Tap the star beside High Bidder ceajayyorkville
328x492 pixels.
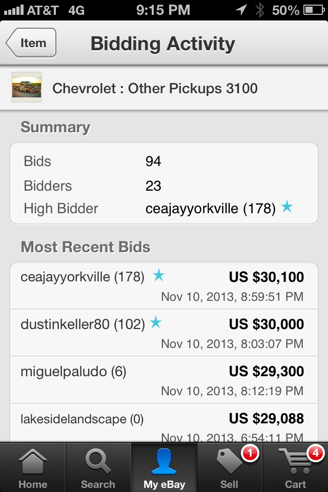coord(287,207)
